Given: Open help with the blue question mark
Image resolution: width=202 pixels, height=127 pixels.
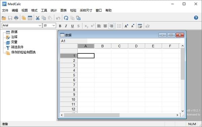Looking at the screenshot, I should pyautogui.click(x=196, y=17).
